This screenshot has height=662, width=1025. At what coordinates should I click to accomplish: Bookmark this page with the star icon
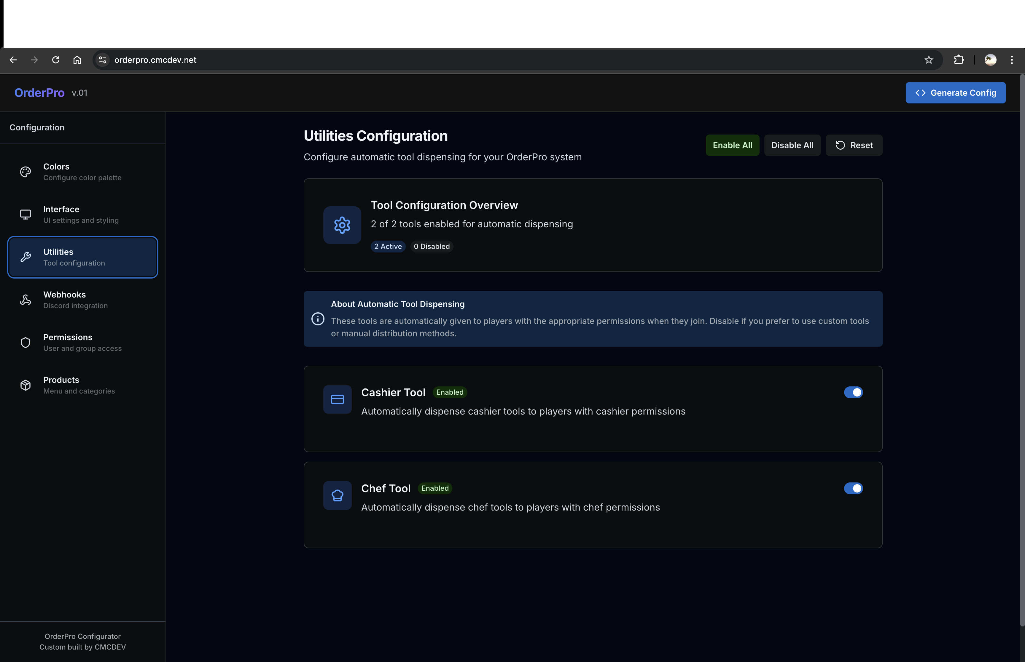pos(929,60)
